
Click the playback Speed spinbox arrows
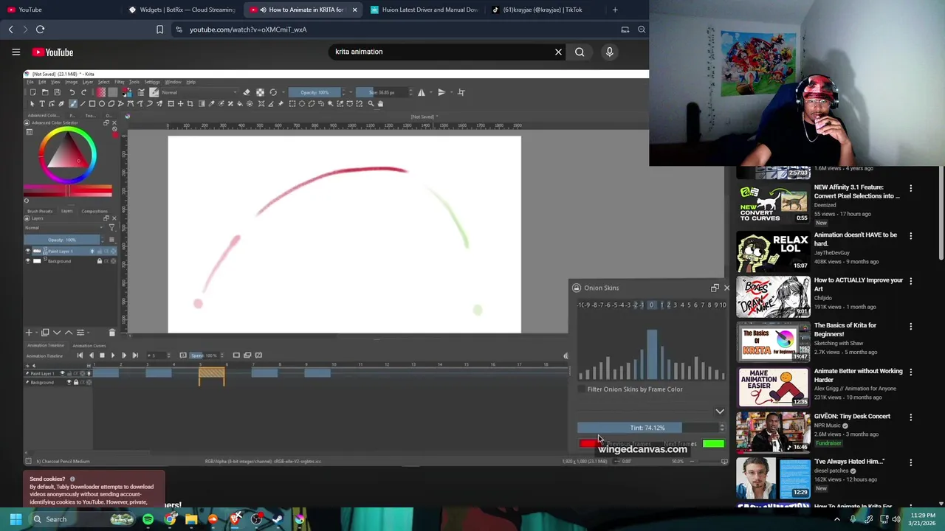coord(222,355)
